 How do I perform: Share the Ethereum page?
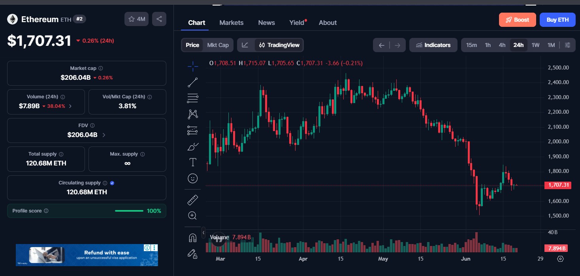point(159,19)
